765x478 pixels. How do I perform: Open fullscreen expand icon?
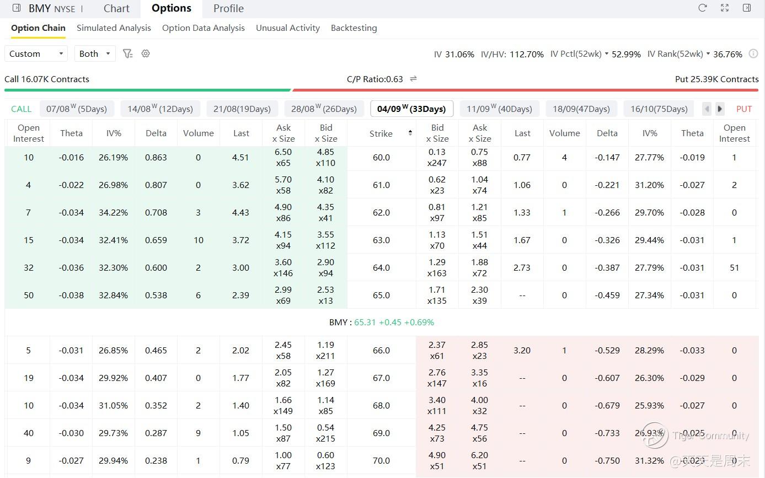(725, 8)
